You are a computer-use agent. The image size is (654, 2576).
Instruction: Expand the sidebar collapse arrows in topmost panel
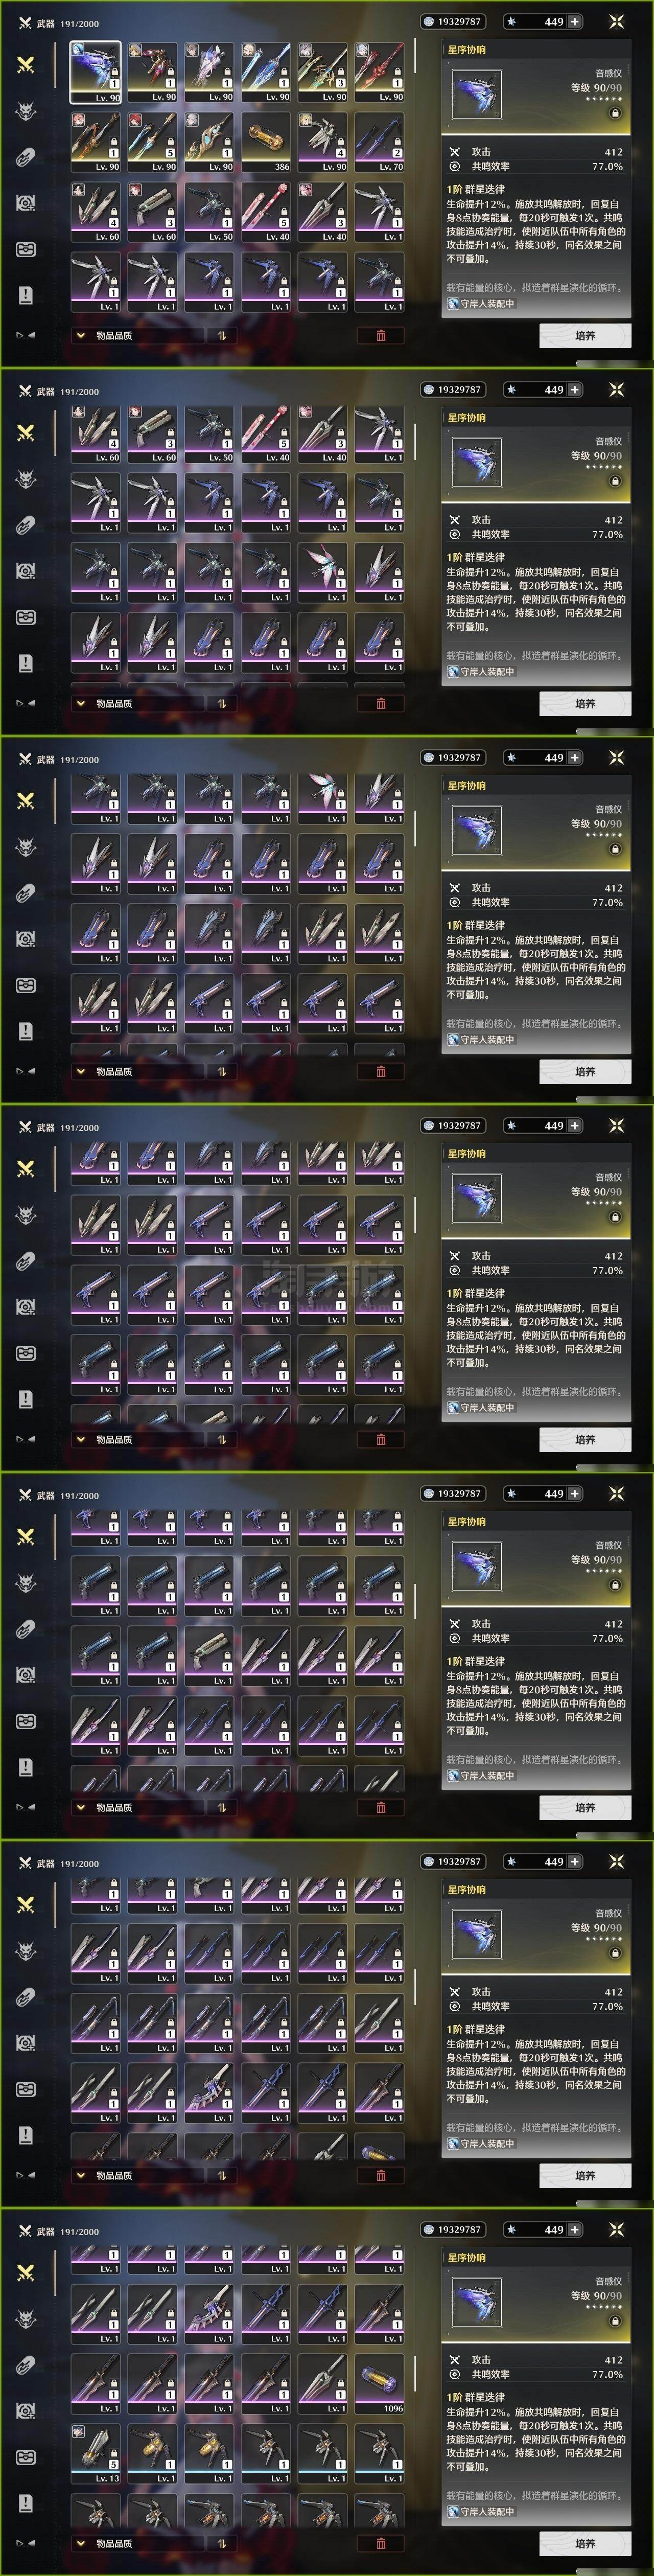click(x=26, y=335)
